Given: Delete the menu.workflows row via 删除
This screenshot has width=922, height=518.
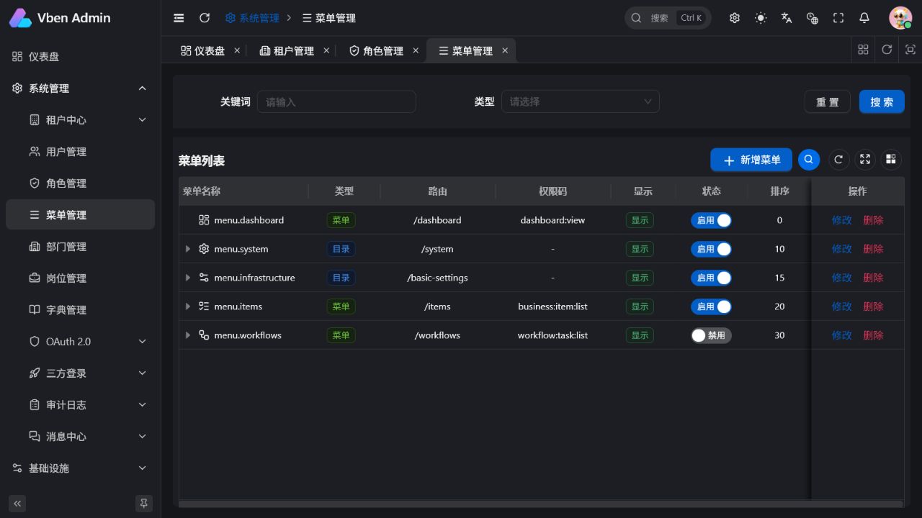Looking at the screenshot, I should [x=873, y=335].
